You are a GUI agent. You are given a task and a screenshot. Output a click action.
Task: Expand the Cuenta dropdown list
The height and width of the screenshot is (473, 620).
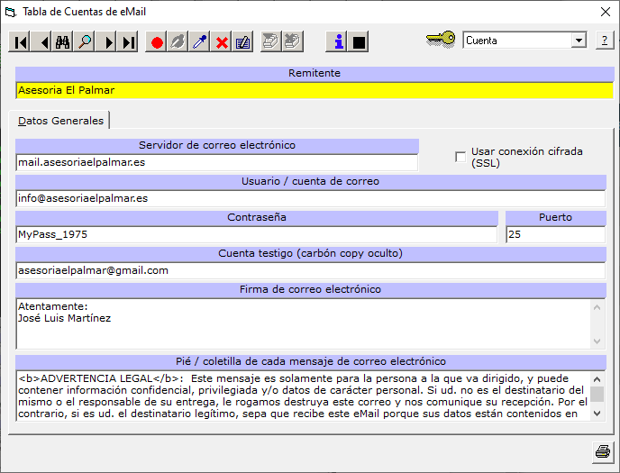pyautogui.click(x=579, y=41)
